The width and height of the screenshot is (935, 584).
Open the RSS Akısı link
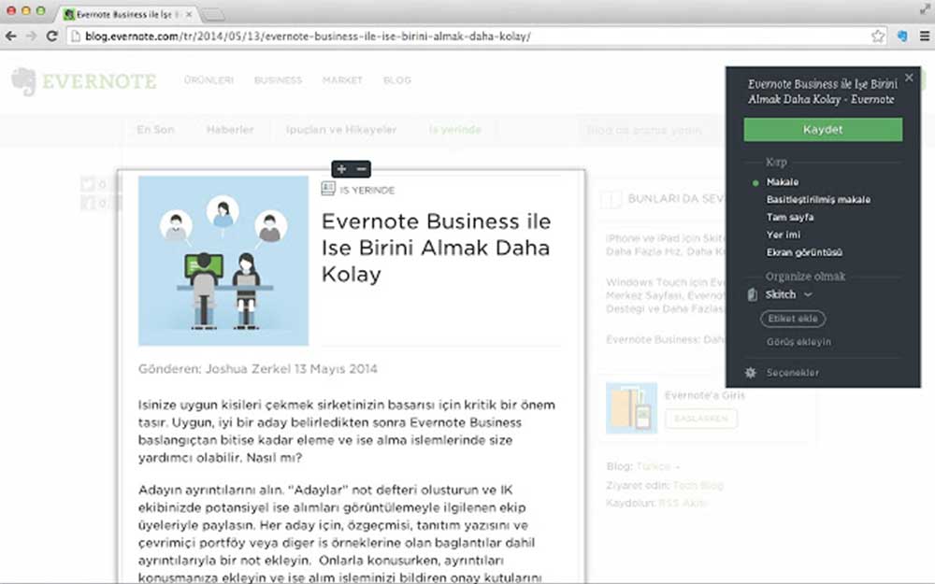[683, 503]
